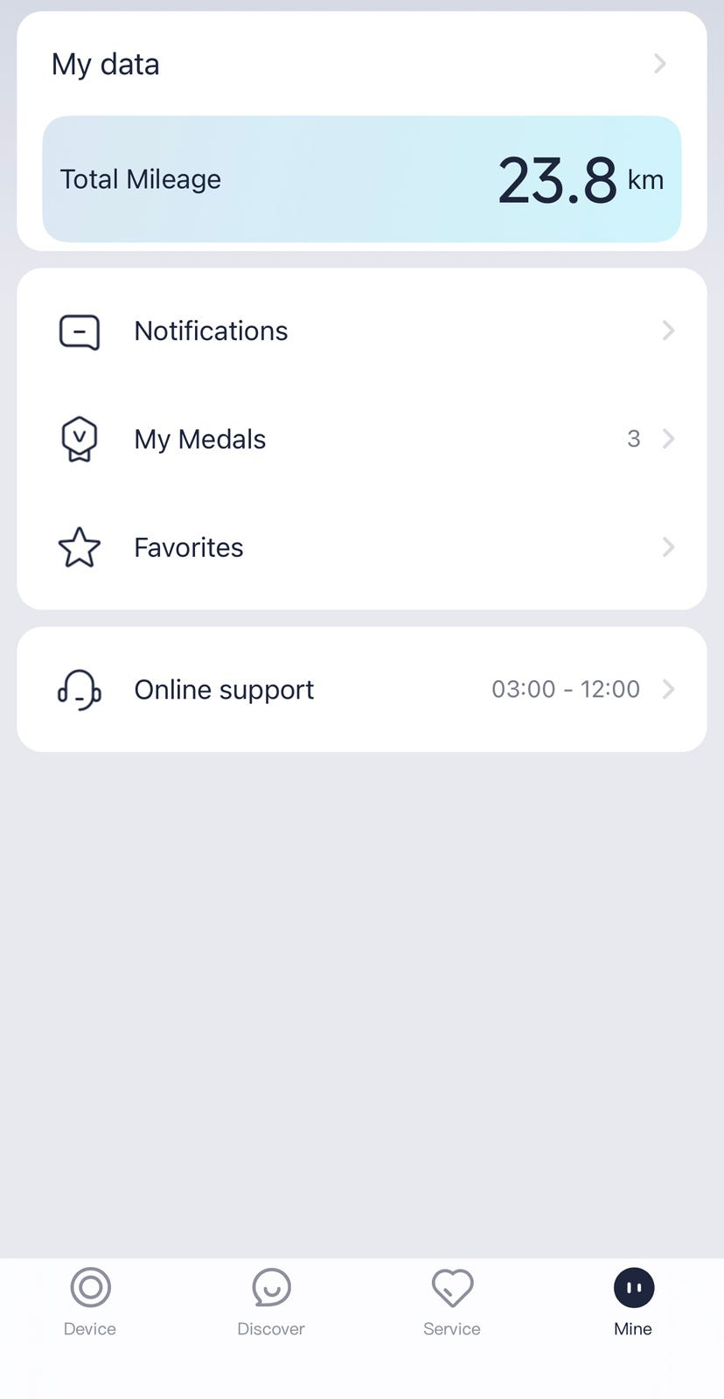Screen dimensions: 724x1399
Task: Tap the Favorites star icon
Action: coord(80,547)
